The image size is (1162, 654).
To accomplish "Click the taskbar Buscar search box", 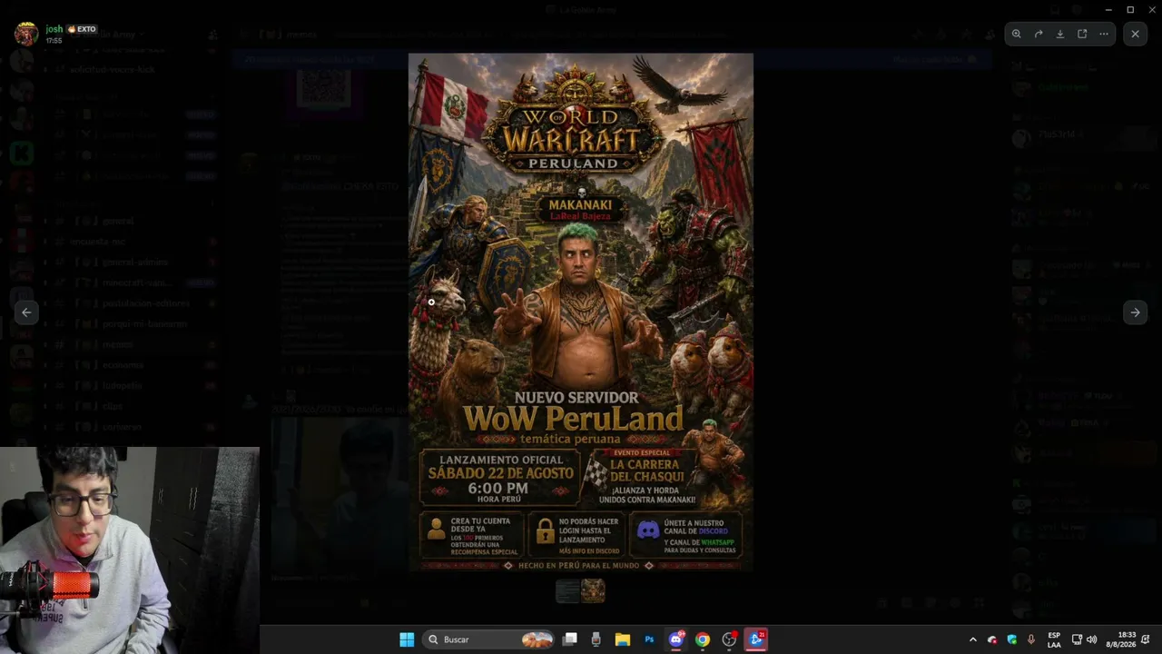I will (488, 639).
